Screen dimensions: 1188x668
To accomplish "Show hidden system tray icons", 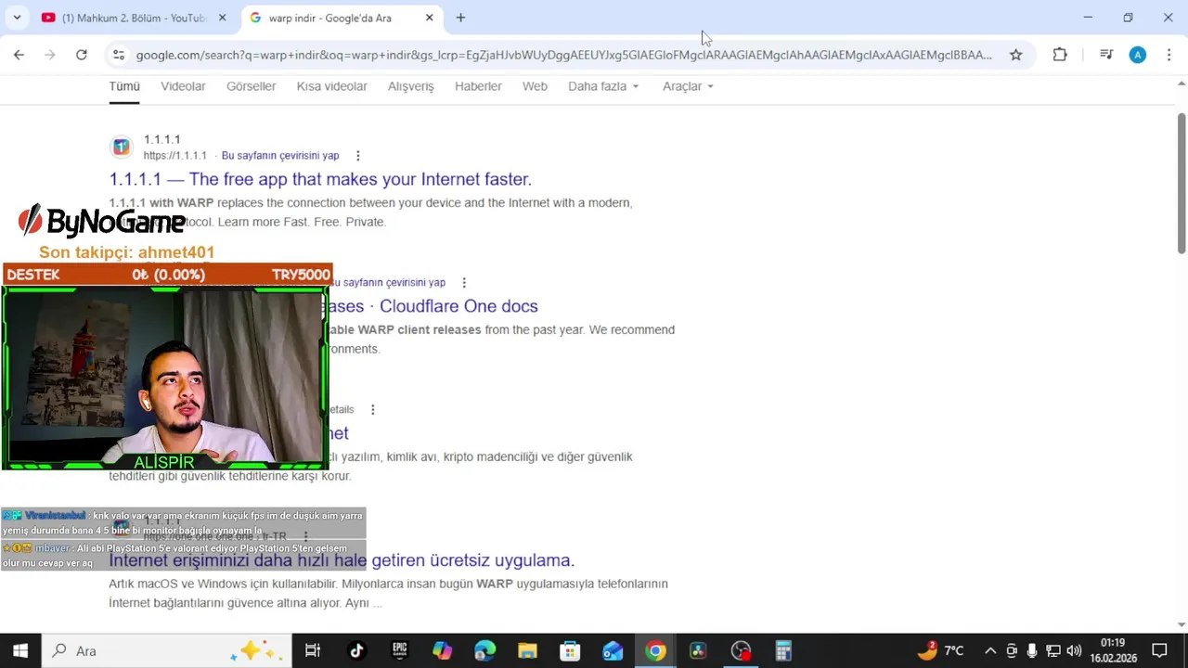I will tap(990, 650).
